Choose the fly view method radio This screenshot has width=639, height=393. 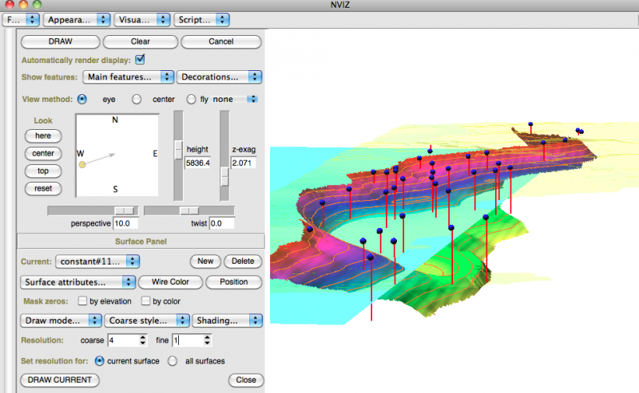tap(191, 100)
